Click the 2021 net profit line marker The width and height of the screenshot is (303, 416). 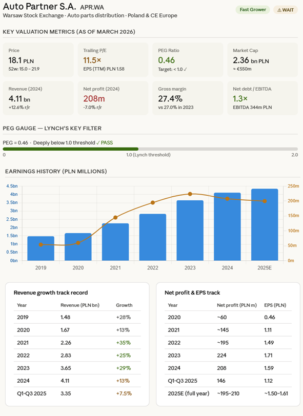pyautogui.click(x=115, y=218)
